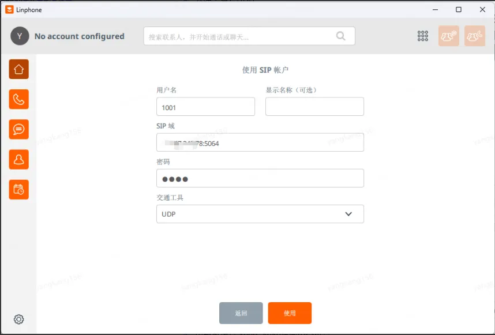This screenshot has width=495, height=335.
Task: Click the Y account avatar
Action: [19, 36]
